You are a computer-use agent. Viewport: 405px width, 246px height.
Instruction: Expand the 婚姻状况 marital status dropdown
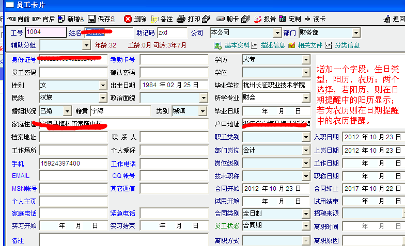click(67, 111)
